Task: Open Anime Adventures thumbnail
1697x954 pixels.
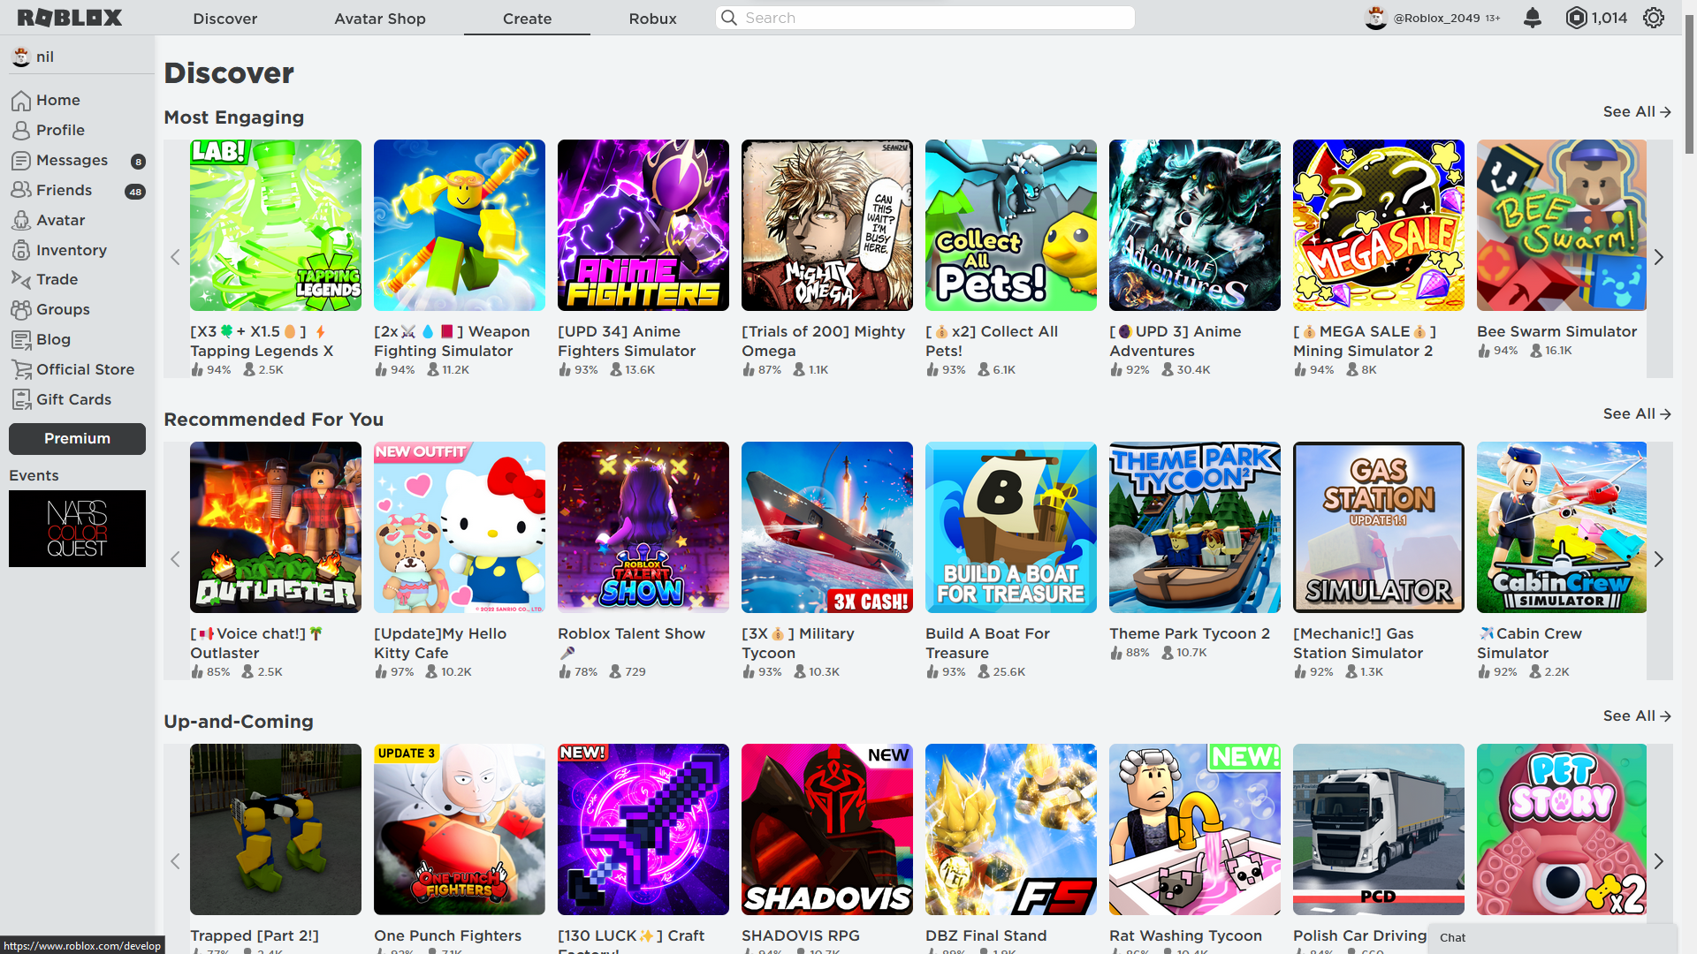Action: click(x=1195, y=225)
